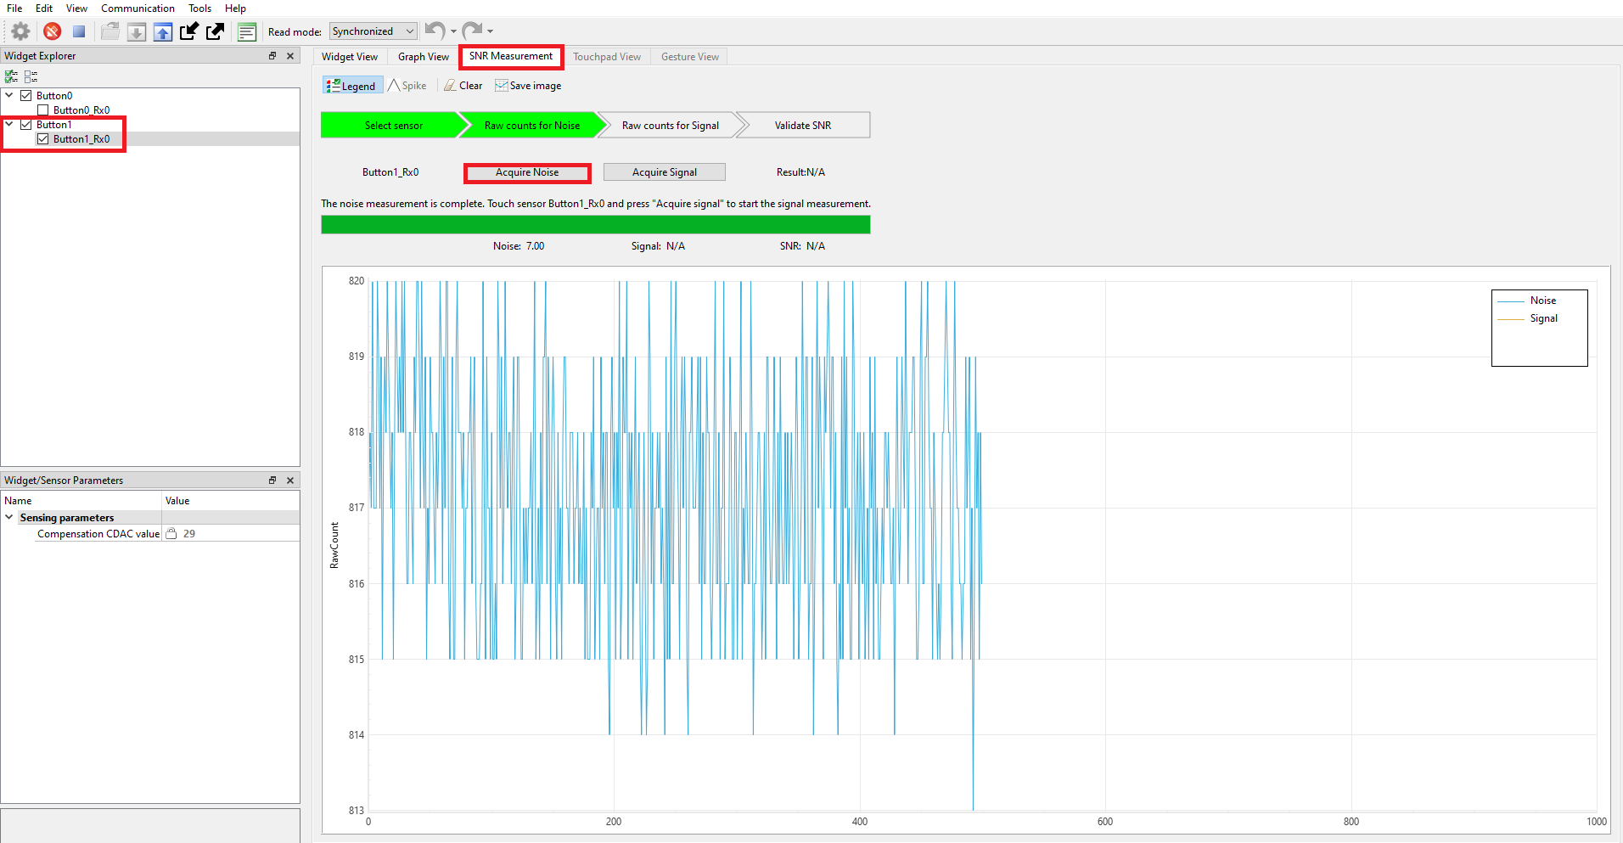Close the Widget Explorer panel
The image size is (1623, 843).
pos(290,56)
